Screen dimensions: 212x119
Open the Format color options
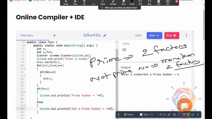point(132,2)
